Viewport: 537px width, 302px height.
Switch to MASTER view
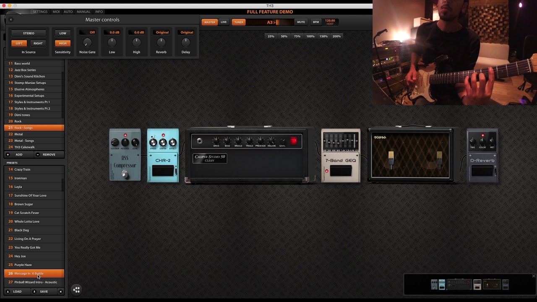coord(210,22)
